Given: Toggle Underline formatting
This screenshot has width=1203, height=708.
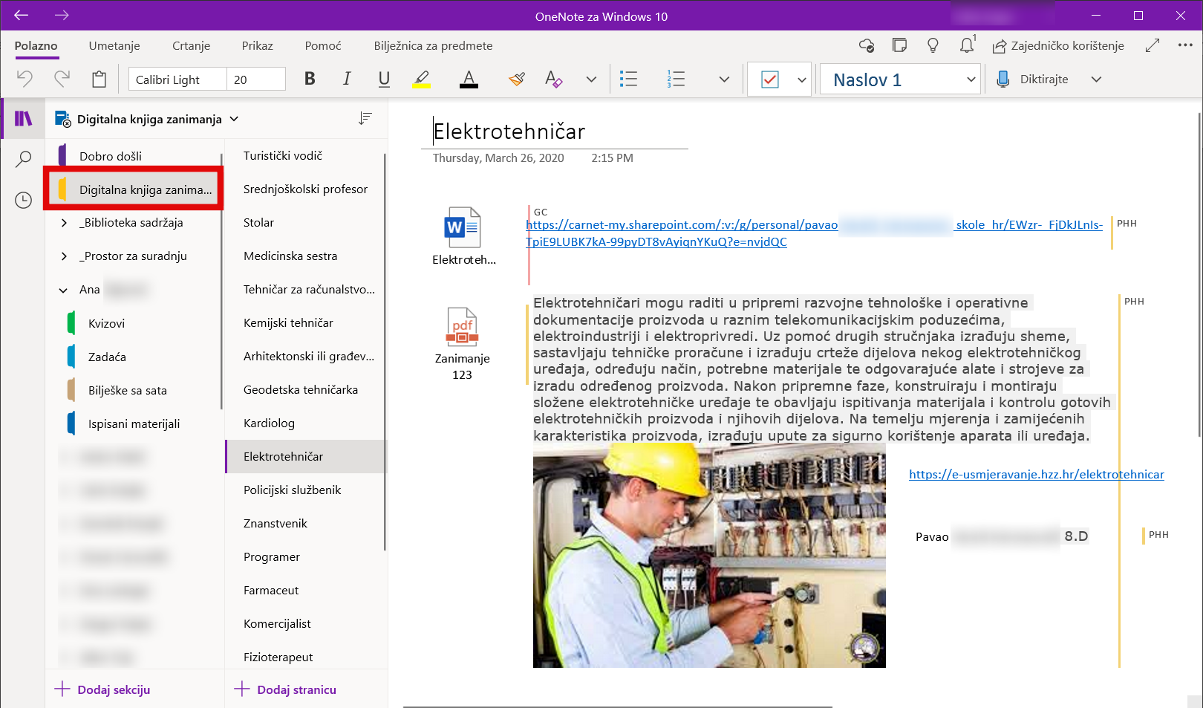Looking at the screenshot, I should (384, 79).
